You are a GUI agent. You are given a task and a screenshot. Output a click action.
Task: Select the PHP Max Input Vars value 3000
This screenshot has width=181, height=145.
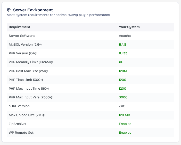pos(123,97)
